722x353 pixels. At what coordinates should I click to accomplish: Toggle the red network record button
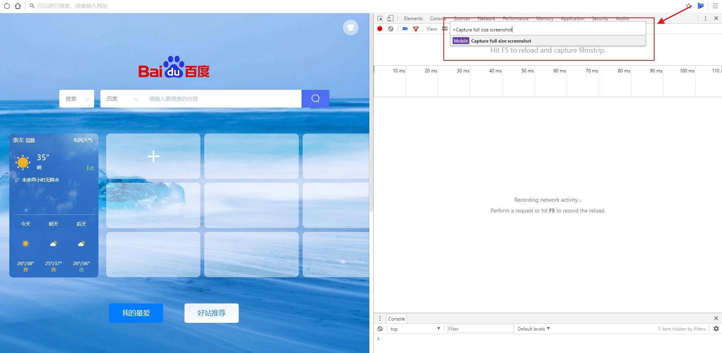pos(380,29)
